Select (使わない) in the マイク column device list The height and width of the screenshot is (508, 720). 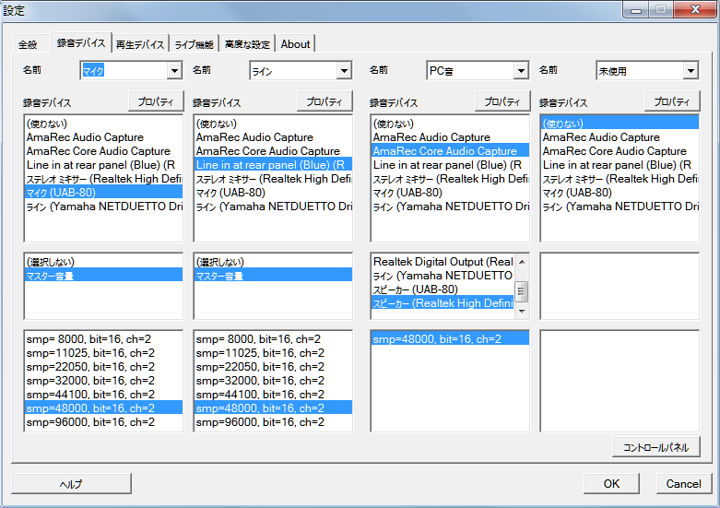click(x=103, y=124)
